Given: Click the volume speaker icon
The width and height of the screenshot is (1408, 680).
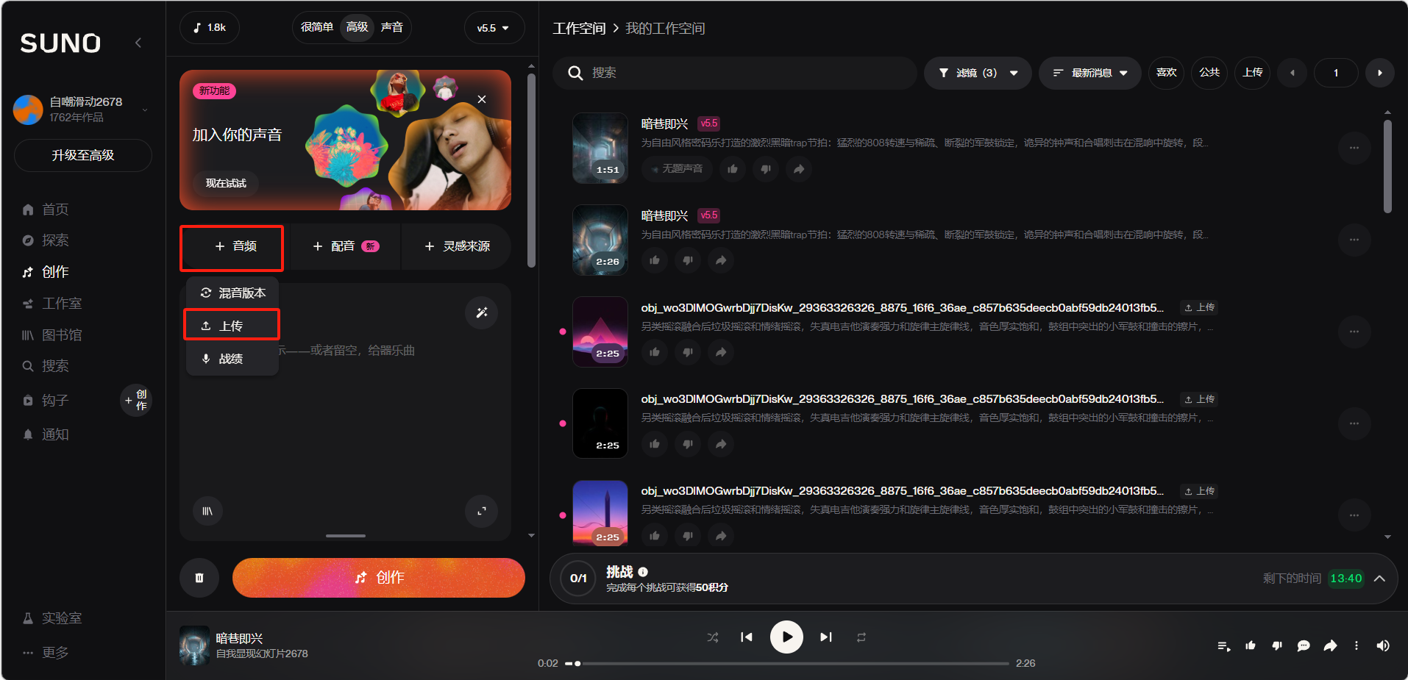Looking at the screenshot, I should [x=1383, y=645].
